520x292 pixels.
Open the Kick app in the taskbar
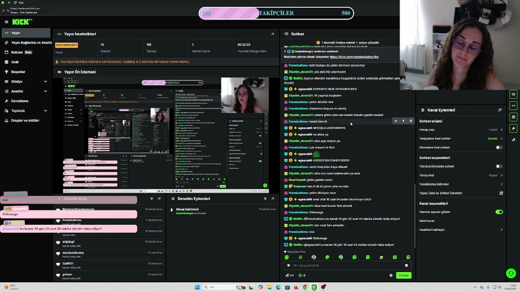click(x=314, y=287)
